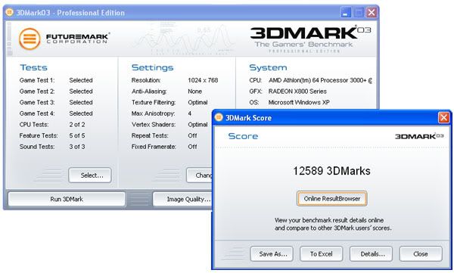Click the Futuremark Corporation wordmark

pyautogui.click(x=77, y=38)
